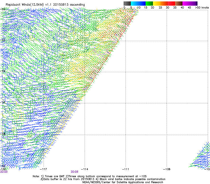Click the purple '20:06' time stamp
The width and height of the screenshot is (210, 184).
(x=74, y=172)
